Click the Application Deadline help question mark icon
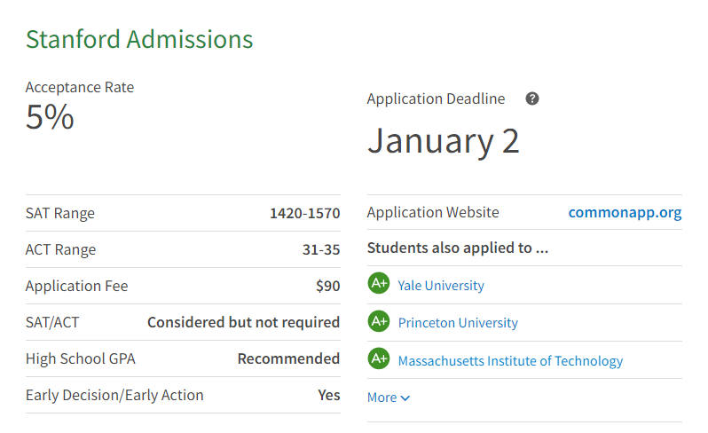Image resolution: width=708 pixels, height=433 pixels. pos(532,98)
